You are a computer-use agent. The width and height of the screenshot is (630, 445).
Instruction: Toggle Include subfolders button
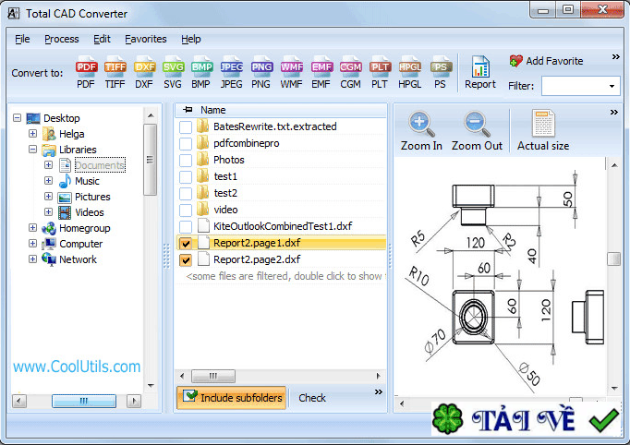click(232, 398)
